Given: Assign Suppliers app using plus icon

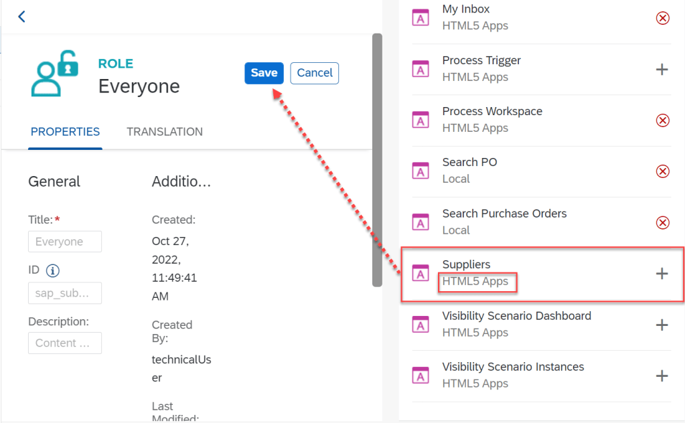Looking at the screenshot, I should coord(662,273).
